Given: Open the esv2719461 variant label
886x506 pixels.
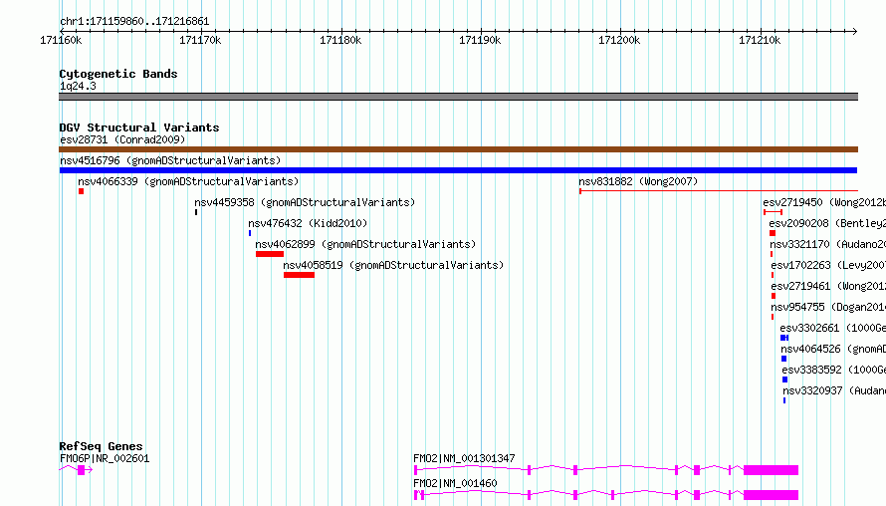Looking at the screenshot, I should [x=828, y=286].
